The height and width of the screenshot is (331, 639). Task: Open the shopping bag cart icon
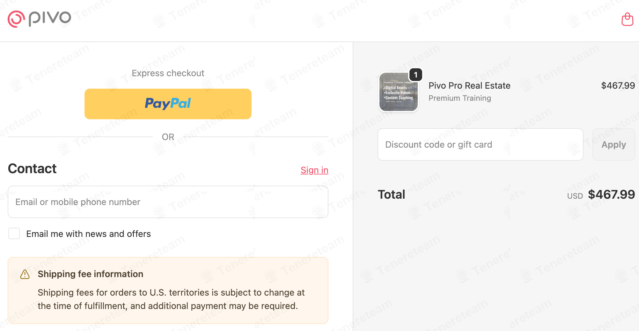coord(627,19)
